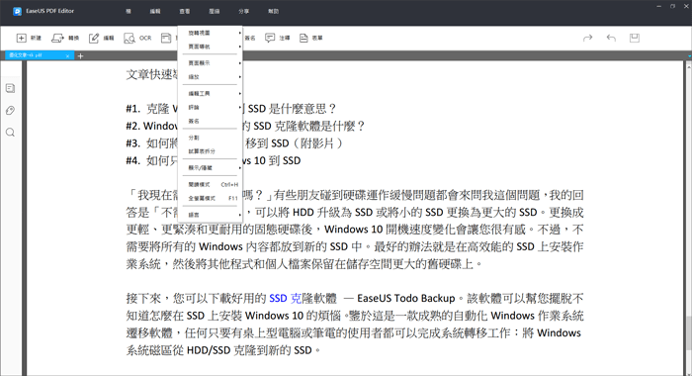692x376 pixels.
Task: Click the line starting 業系統，然後將其他程式
Action: click(x=304, y=264)
